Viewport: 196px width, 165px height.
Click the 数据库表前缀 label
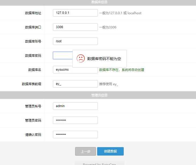tap(32, 84)
